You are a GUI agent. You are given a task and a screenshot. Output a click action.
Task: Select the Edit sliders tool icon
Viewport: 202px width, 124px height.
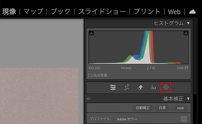click(113, 87)
